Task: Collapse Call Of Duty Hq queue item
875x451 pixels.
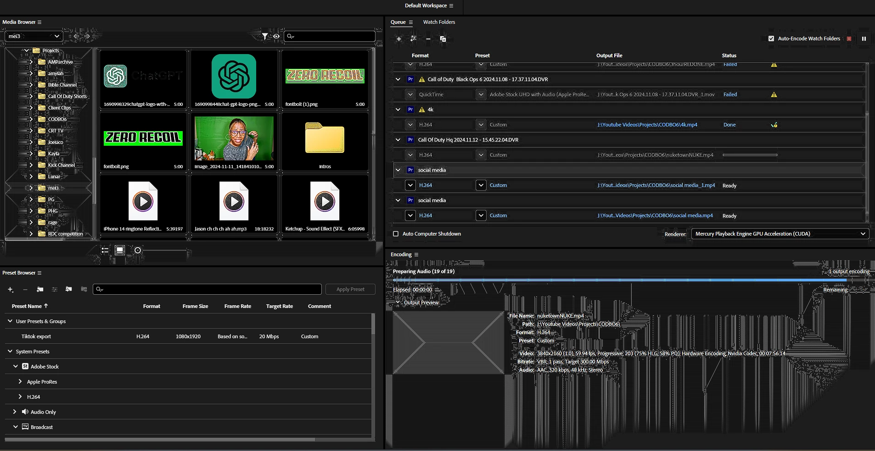Action: 398,140
